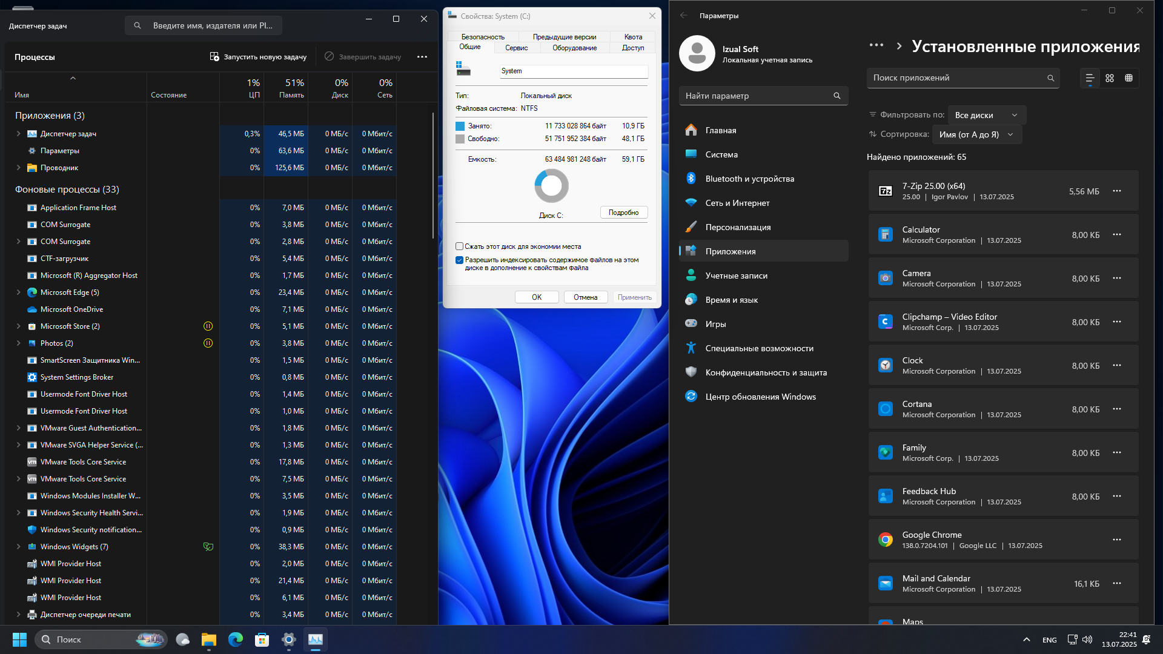
Task: Switch to the Квота tab
Action: tap(633, 37)
